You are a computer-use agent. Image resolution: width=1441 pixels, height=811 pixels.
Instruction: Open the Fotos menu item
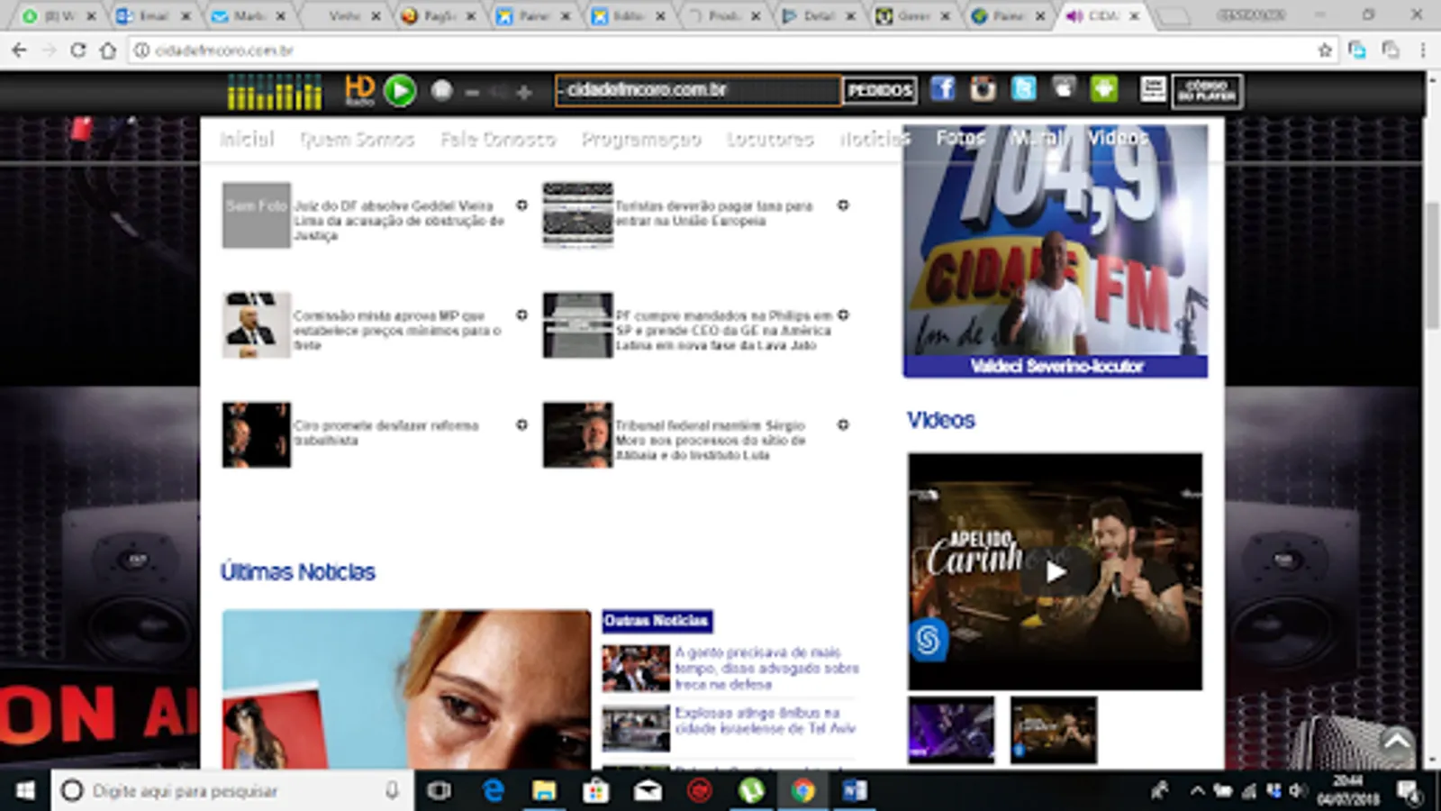960,138
